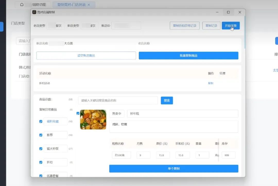Open the 售卖中 status selector
Viewport: 278px width, 186px height.
(x=117, y=114)
